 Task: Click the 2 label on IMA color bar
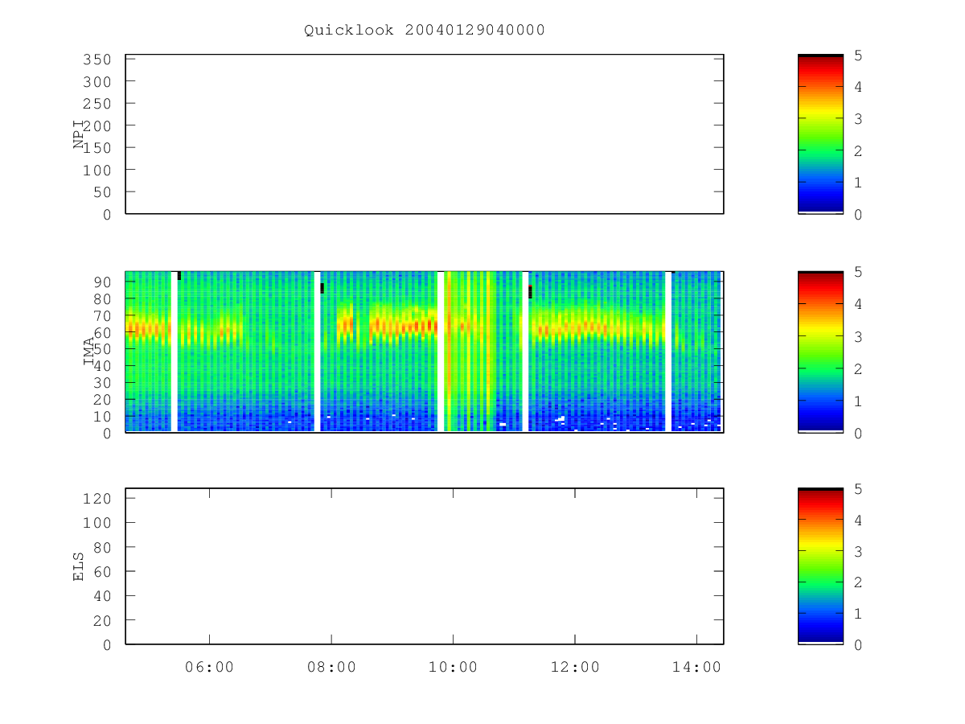click(858, 368)
